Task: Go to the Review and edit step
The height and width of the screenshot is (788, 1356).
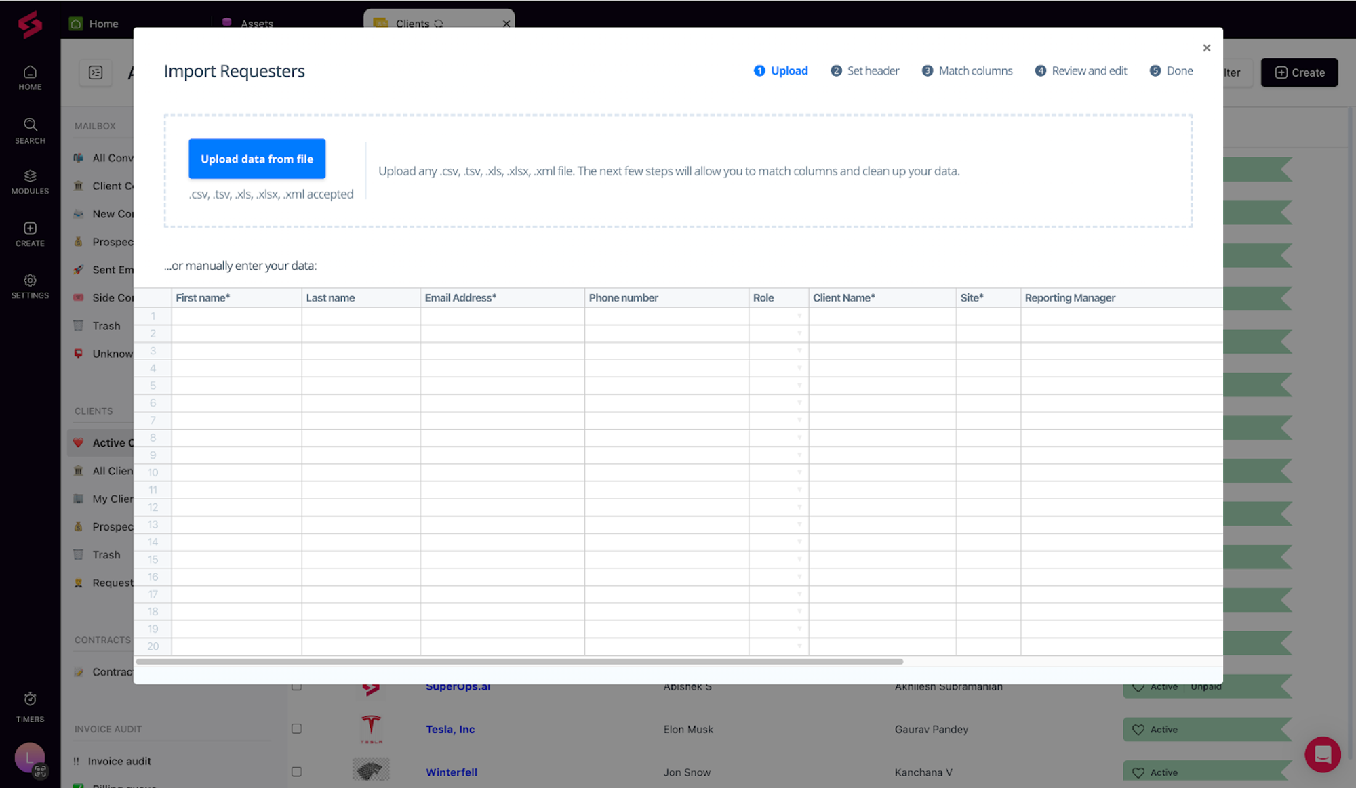Action: coord(1081,71)
